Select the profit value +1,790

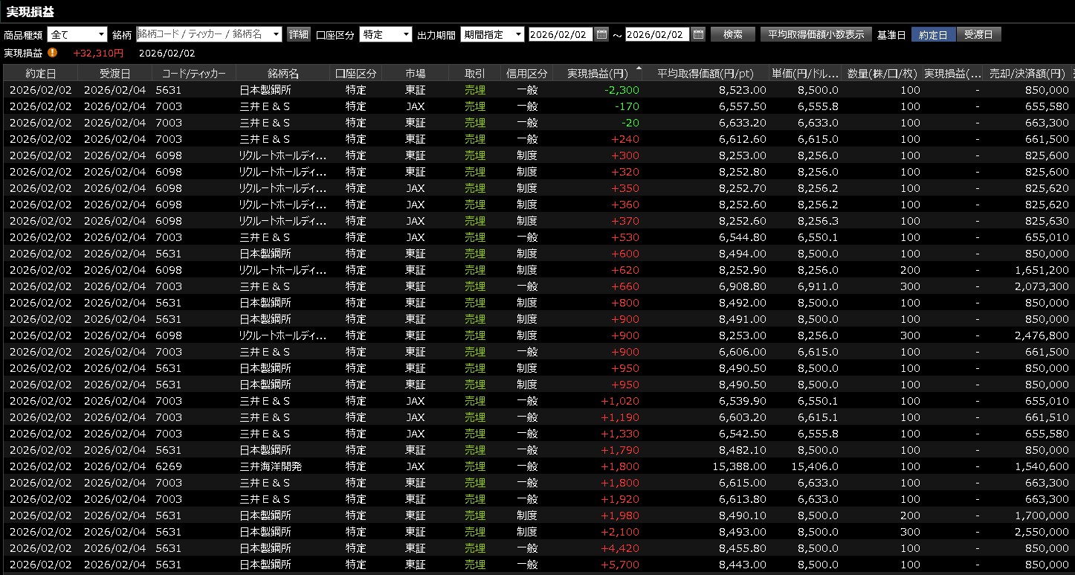point(622,450)
